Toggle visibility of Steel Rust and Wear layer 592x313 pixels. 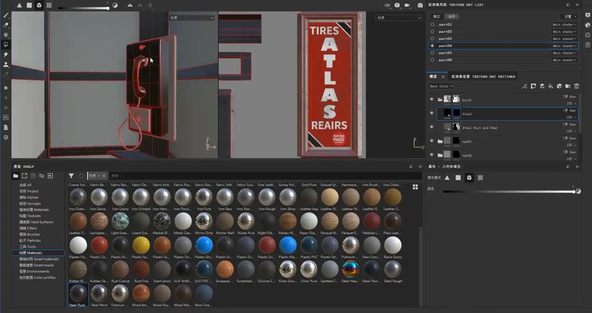(432, 127)
